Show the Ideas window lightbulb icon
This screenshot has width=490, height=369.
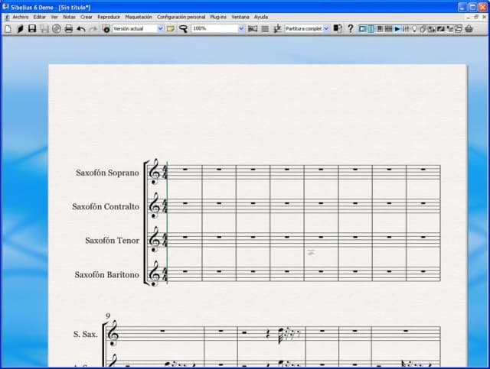pos(414,29)
